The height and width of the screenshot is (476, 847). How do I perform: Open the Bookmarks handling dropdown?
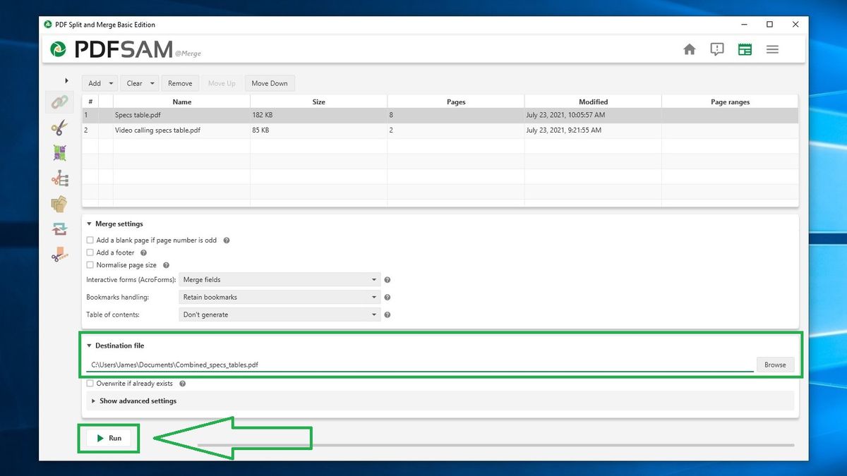tap(279, 297)
